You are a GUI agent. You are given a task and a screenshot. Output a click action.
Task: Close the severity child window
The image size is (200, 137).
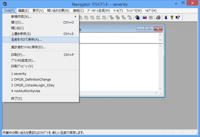tap(158, 29)
